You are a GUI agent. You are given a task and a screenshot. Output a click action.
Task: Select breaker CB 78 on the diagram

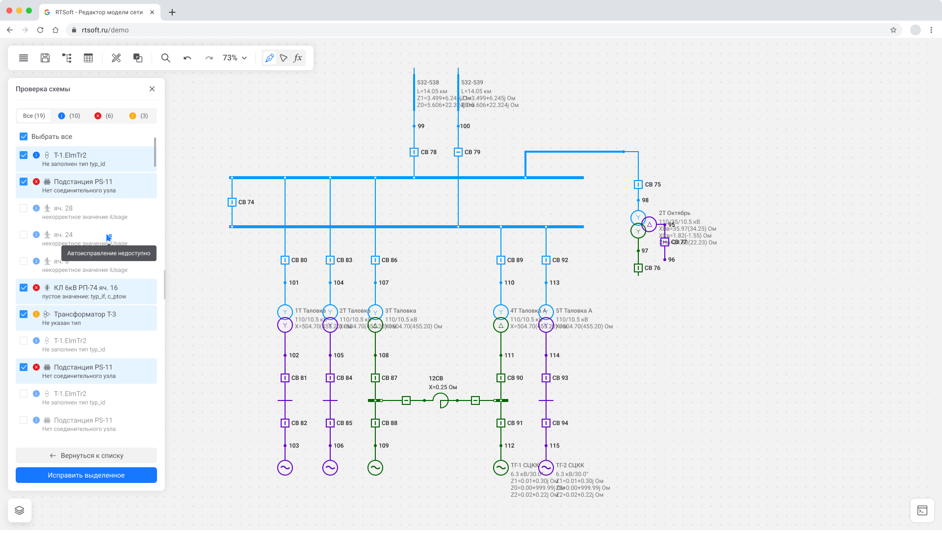tap(414, 152)
